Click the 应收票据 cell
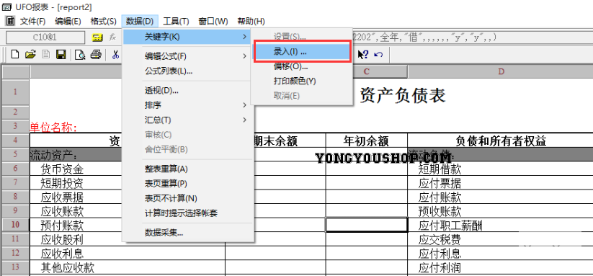 (x=62, y=197)
